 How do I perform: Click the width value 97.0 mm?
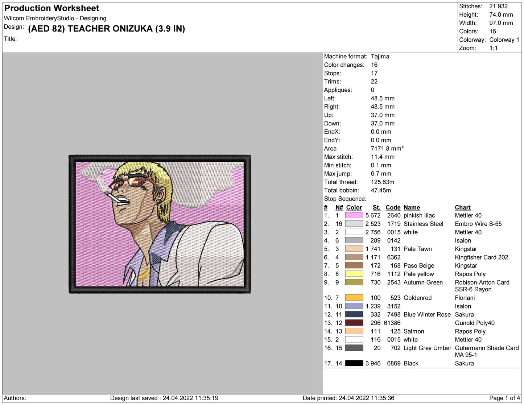click(x=501, y=23)
